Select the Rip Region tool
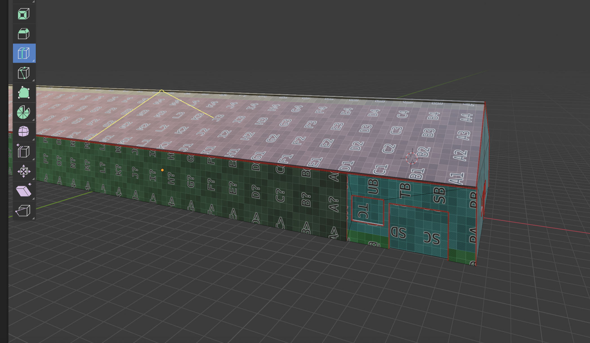 pos(24,210)
